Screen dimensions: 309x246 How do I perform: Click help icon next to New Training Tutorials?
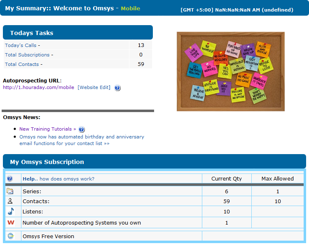82,129
